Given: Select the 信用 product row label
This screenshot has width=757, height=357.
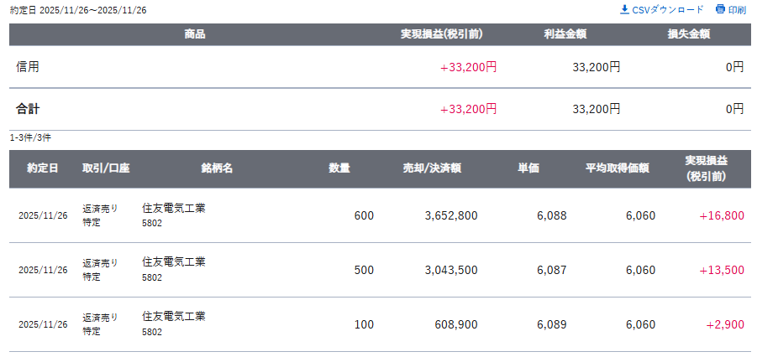Looking at the screenshot, I should click(x=28, y=67).
